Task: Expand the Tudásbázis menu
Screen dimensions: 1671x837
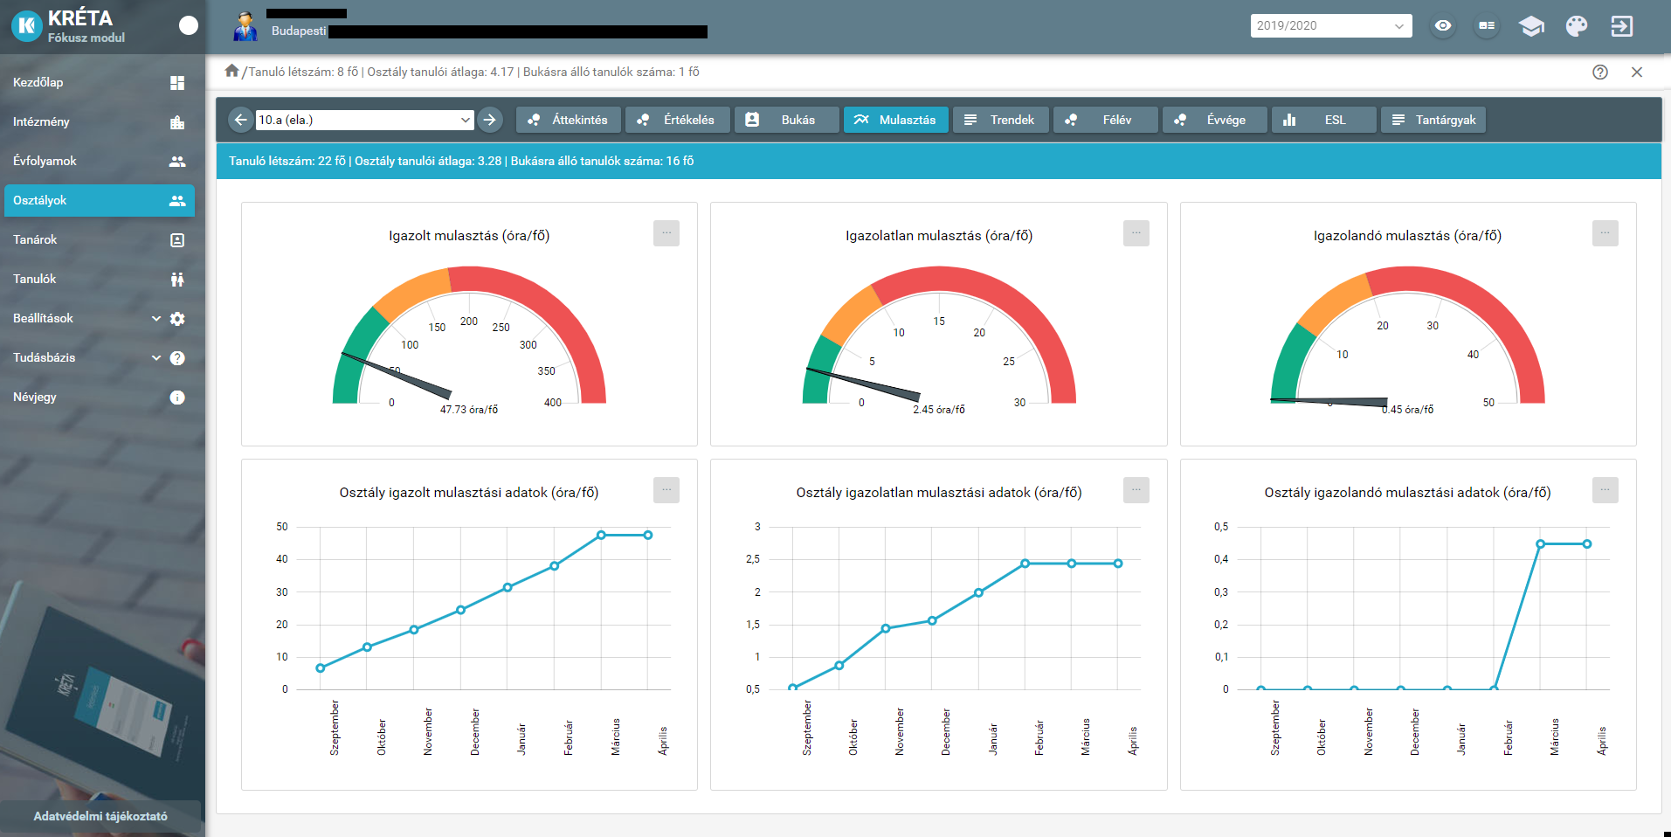Action: (x=100, y=357)
